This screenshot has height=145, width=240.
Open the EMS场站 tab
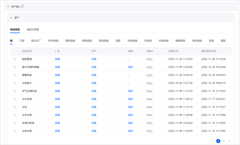(x=53, y=41)
